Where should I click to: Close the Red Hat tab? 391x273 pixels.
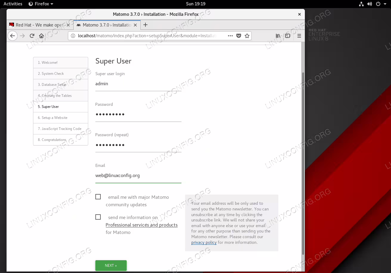pyautogui.click(x=68, y=25)
